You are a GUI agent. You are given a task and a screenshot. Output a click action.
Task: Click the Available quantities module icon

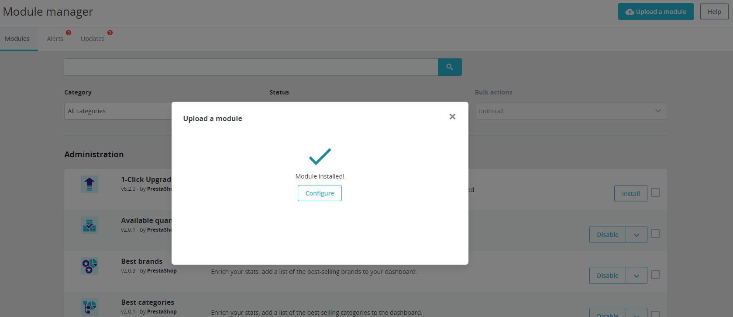89,225
